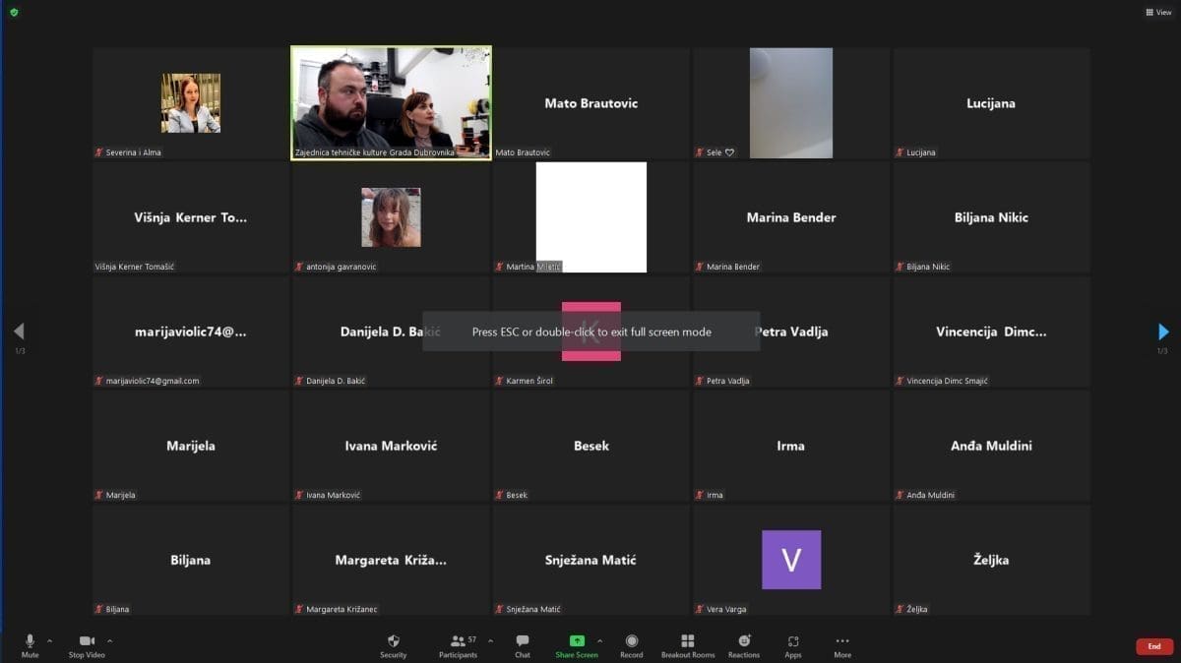
Task: Expand video options arrow beside Stop Video
Action: coord(109,640)
